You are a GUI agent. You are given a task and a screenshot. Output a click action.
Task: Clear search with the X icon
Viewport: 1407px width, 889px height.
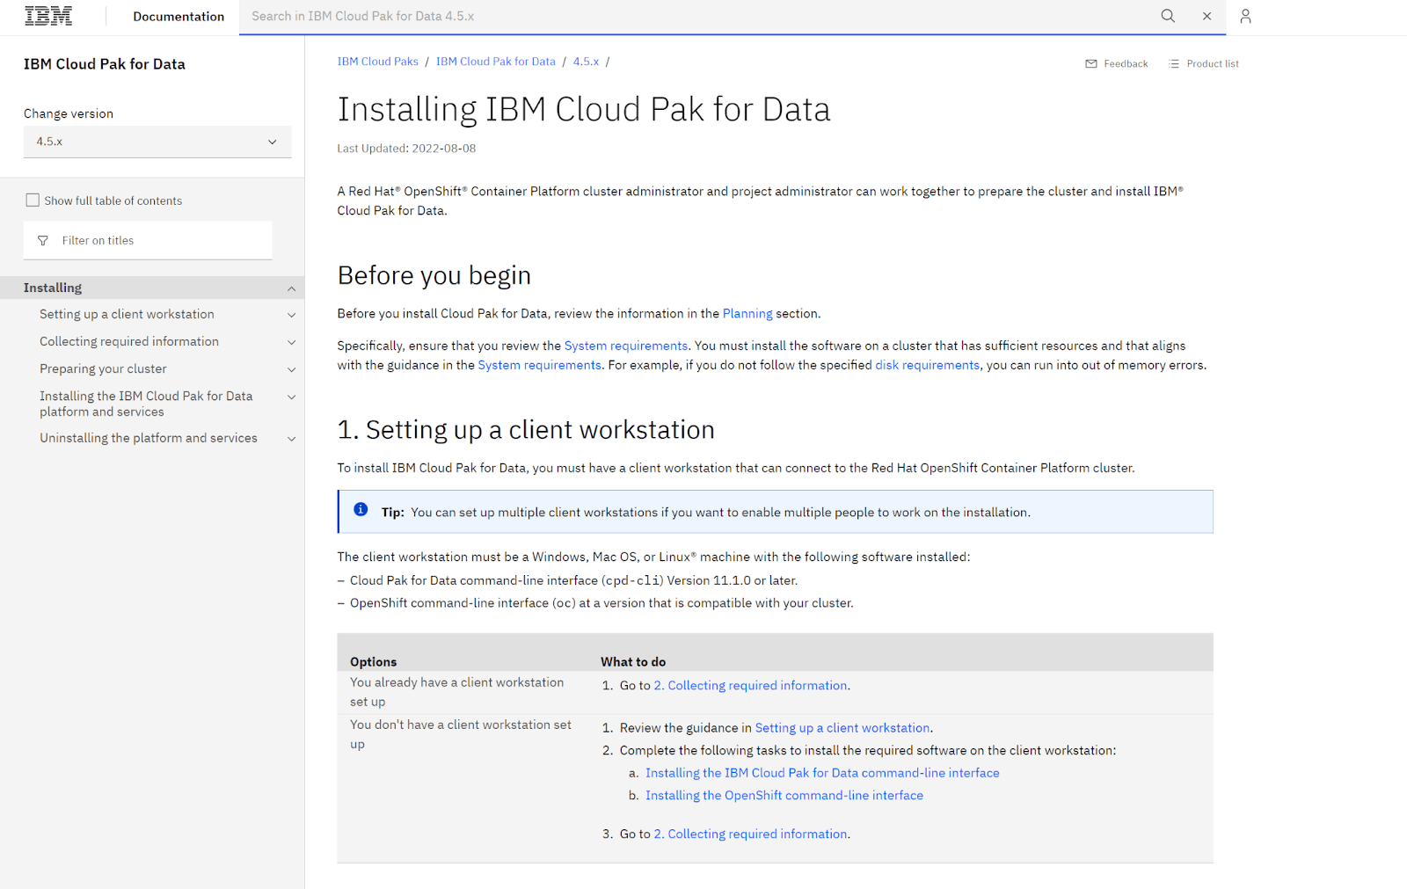coord(1207,16)
